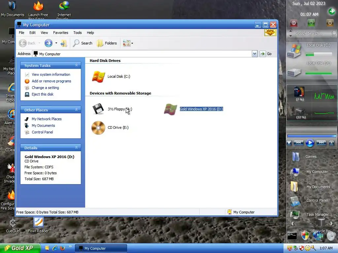Collapse the System Tasks panel
Screen dimensions: 338x253
(x=76, y=65)
